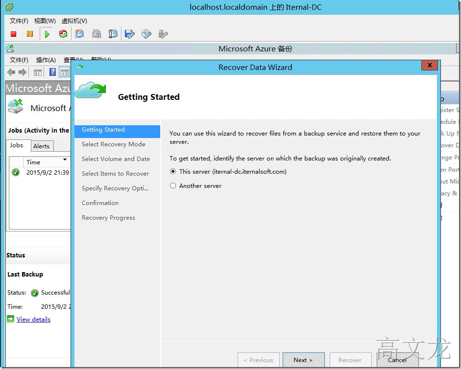Select the Select Volume and Date step

(x=116, y=159)
